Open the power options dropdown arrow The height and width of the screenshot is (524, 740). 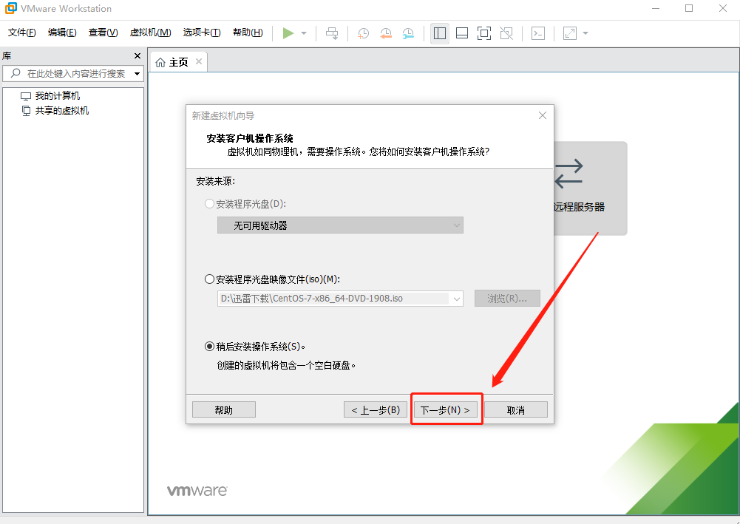click(x=303, y=33)
